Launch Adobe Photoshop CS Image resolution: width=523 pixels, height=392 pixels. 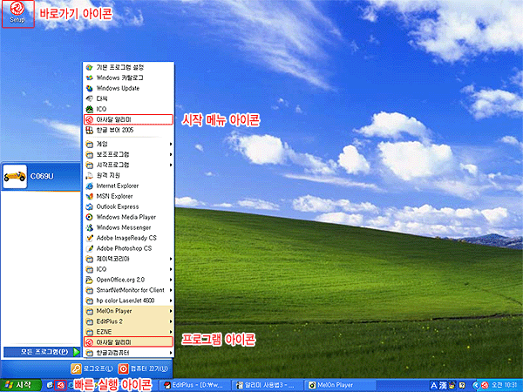click(124, 248)
